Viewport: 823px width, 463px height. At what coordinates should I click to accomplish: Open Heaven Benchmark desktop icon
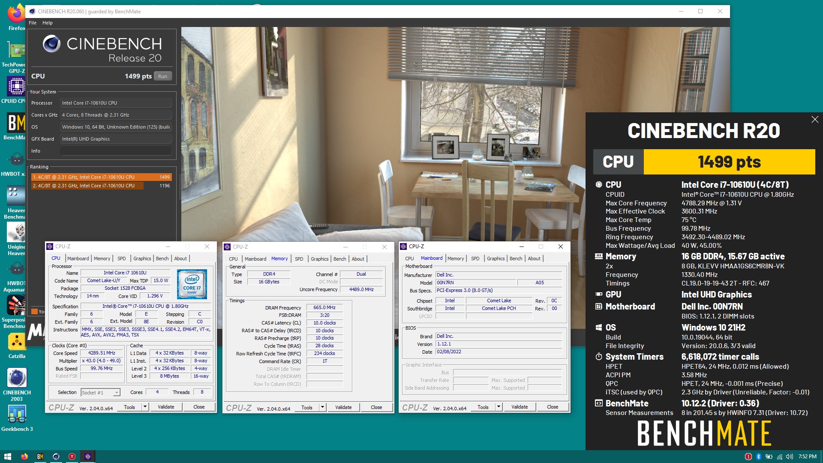16,202
